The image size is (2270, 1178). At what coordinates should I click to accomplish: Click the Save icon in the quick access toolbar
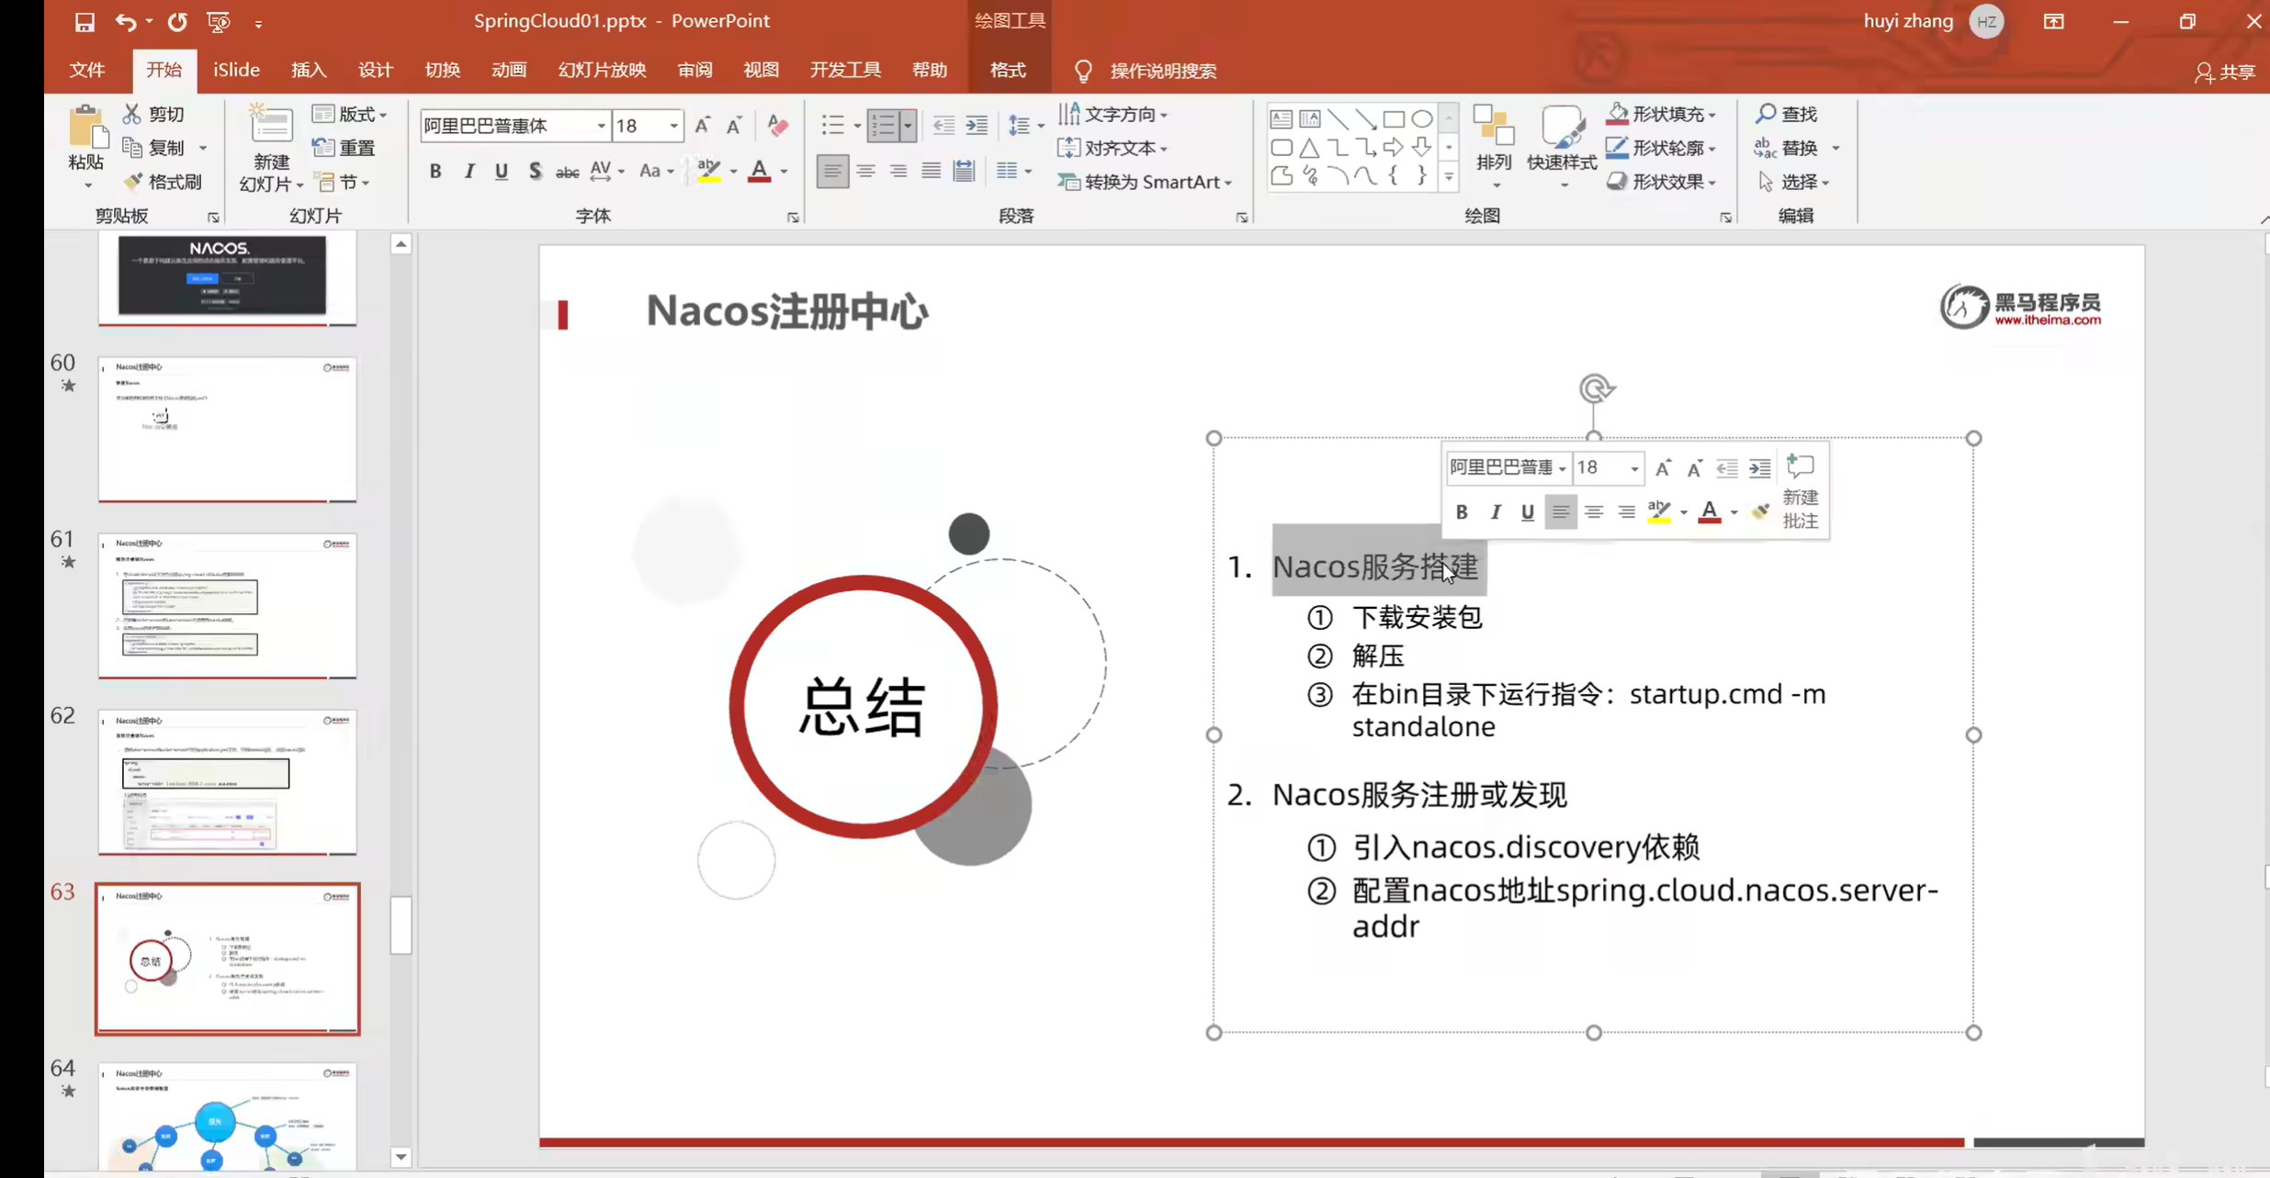85,22
